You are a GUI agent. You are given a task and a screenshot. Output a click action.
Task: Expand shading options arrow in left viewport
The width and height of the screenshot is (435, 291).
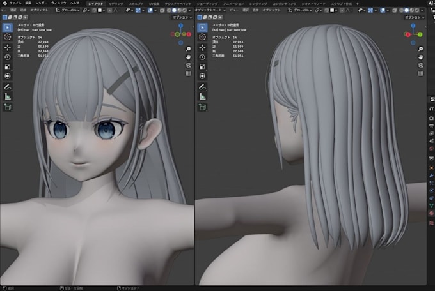pos(190,10)
